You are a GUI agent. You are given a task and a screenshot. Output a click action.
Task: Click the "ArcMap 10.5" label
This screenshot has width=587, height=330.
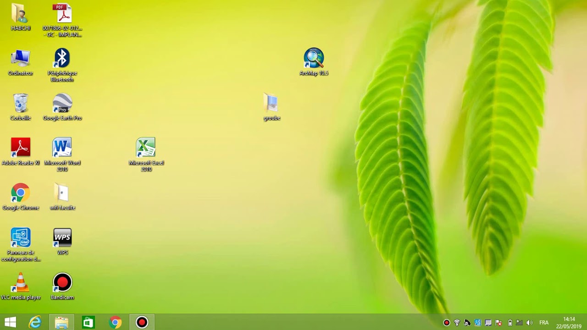pyautogui.click(x=314, y=73)
